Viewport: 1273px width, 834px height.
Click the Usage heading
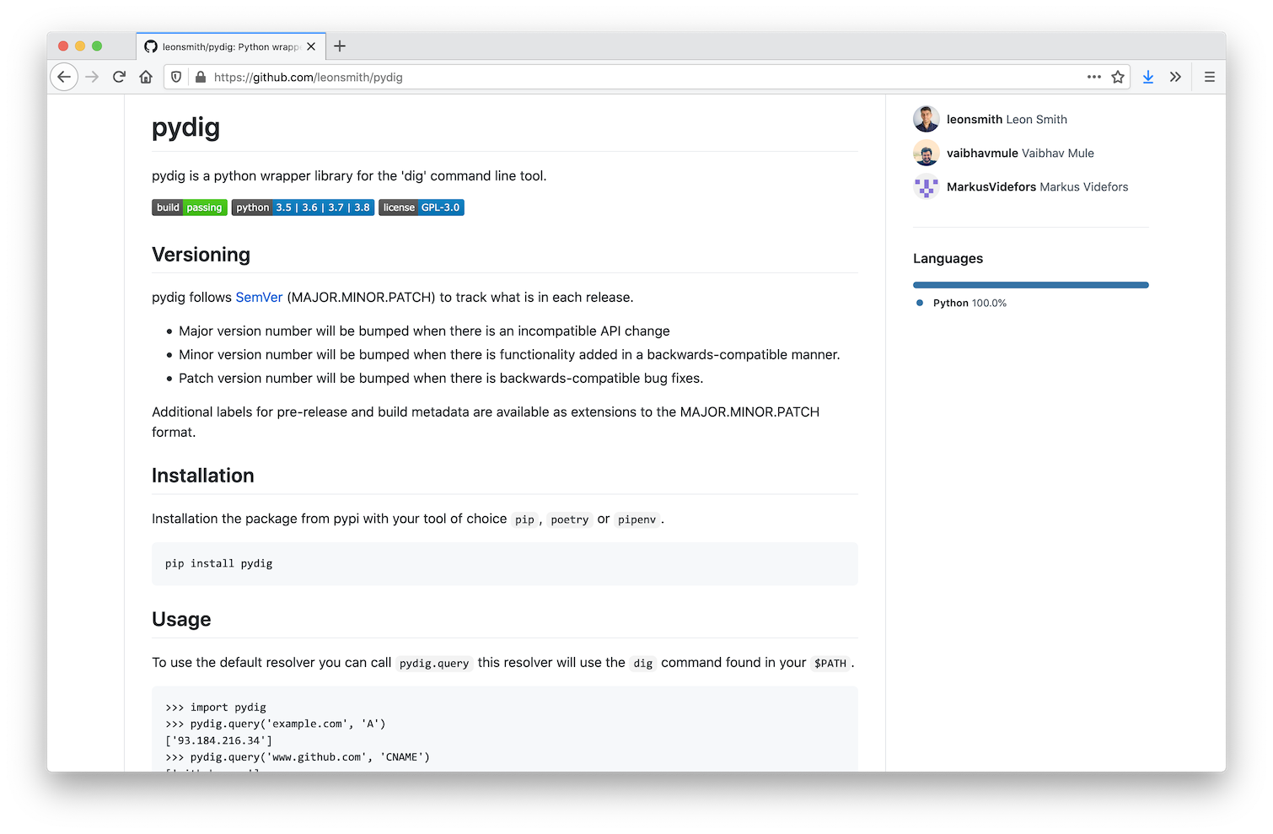pyautogui.click(x=181, y=619)
